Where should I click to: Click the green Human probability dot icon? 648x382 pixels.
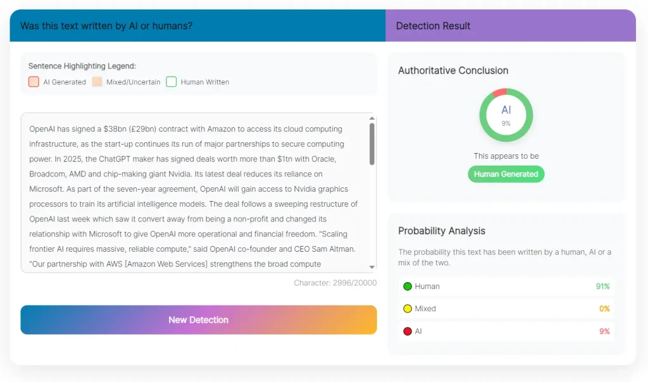coord(408,286)
